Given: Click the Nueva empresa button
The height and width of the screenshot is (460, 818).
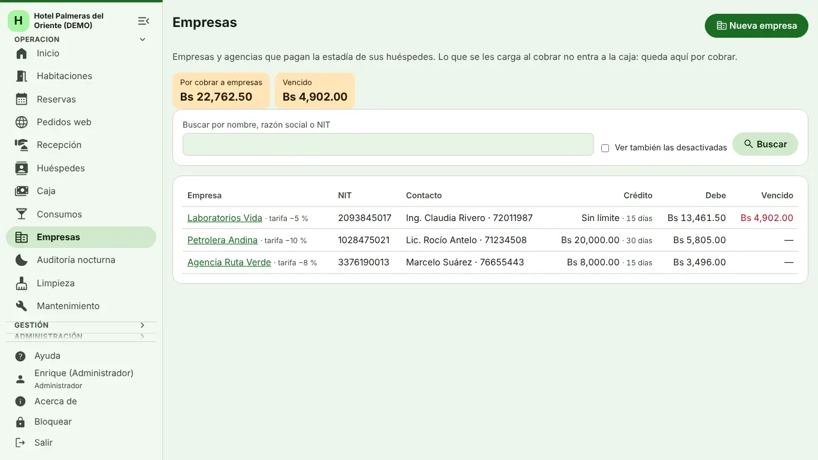Looking at the screenshot, I should (756, 26).
